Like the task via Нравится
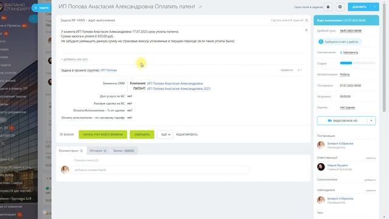The image size is (389, 219). point(287,71)
